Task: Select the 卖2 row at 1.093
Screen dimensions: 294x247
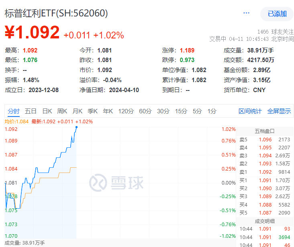Action: 265,164
